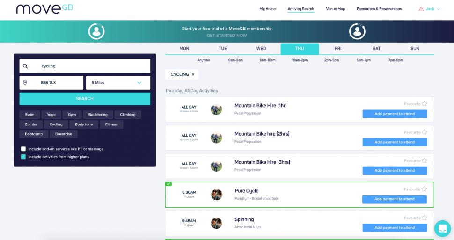The height and width of the screenshot is (240, 454).
Task: Select the Bootcamp activity tag
Action: pos(34,134)
